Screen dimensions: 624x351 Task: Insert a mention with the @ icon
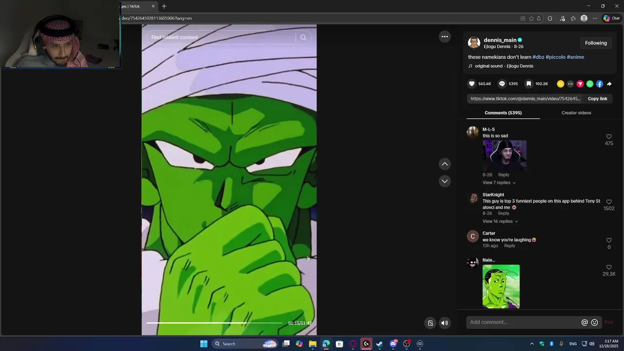[585, 322]
